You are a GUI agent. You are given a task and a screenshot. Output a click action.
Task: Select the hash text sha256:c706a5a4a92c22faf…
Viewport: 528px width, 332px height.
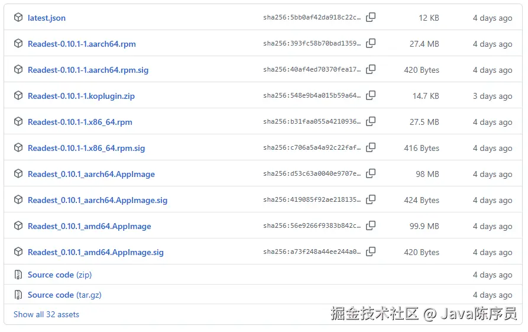pyautogui.click(x=312, y=147)
